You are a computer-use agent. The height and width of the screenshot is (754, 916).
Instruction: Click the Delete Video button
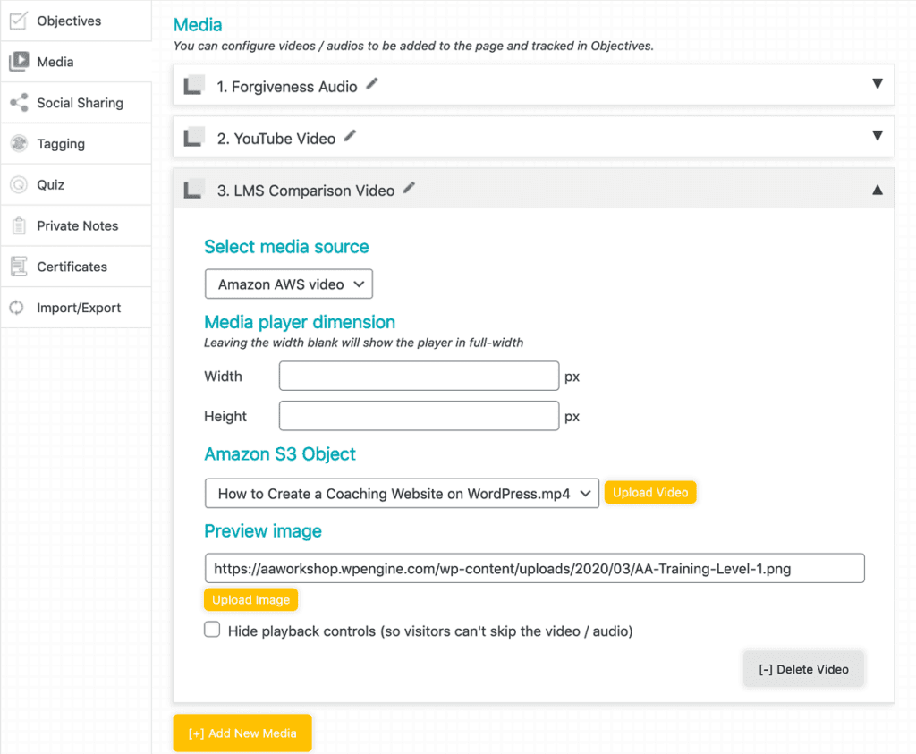[803, 669]
